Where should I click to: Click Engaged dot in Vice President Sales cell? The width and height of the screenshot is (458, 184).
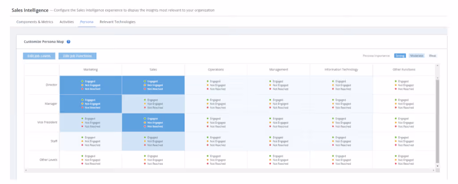tap(145, 119)
